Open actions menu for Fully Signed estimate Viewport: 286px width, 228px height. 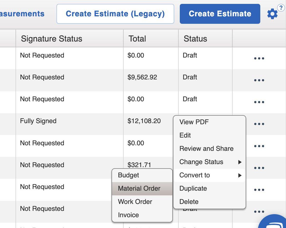259,124
